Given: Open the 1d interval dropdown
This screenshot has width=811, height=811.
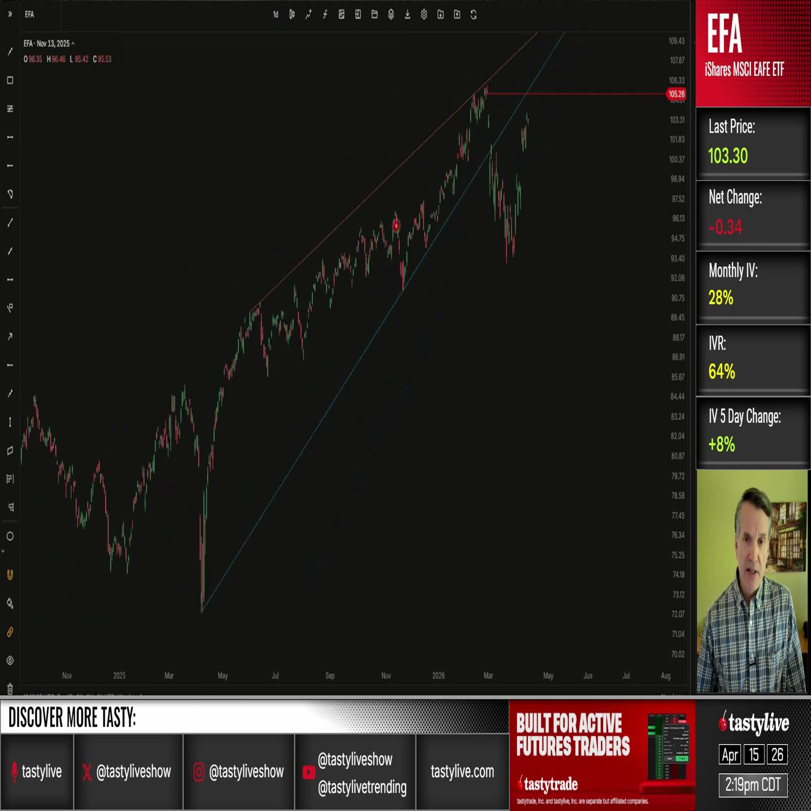Looking at the screenshot, I should pos(275,15).
